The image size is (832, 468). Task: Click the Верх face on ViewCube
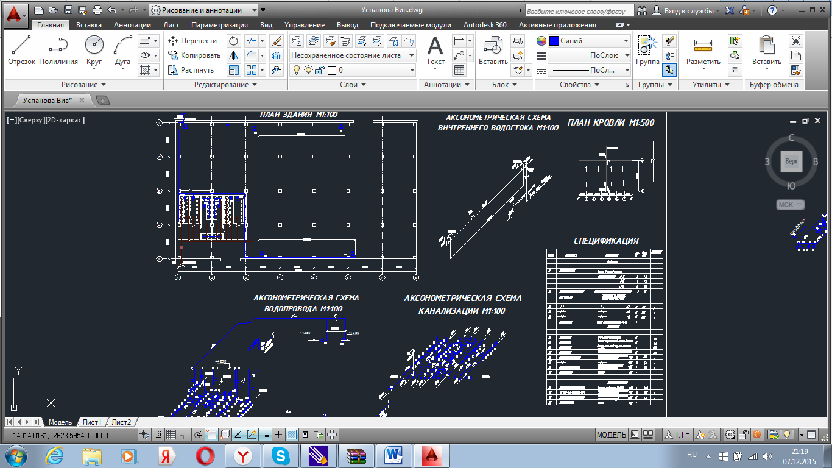[791, 161]
